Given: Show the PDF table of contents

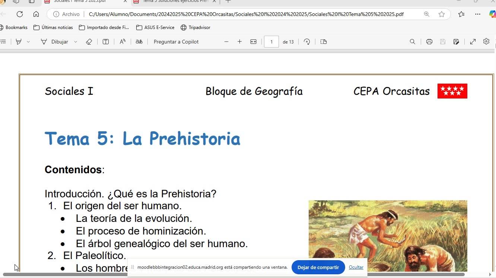Looking at the screenshot, I should (x=3, y=42).
